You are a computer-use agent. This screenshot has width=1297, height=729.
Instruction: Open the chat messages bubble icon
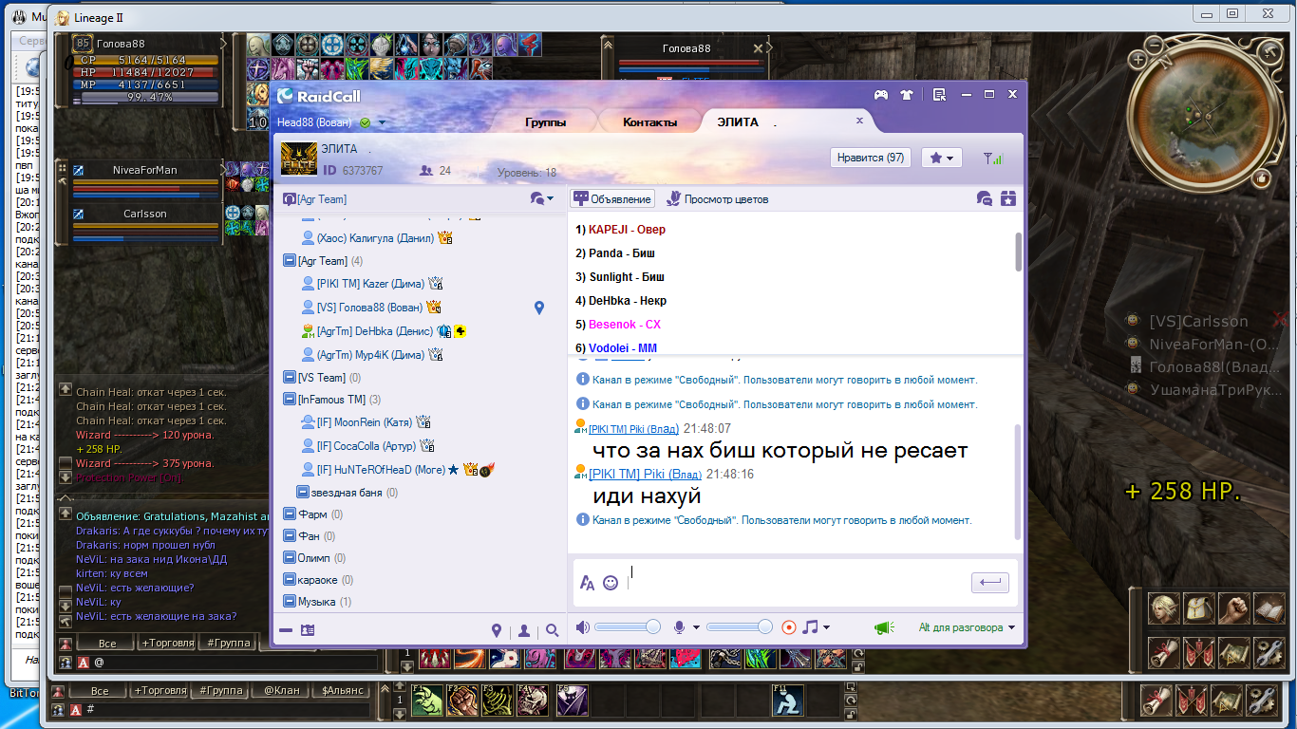pyautogui.click(x=985, y=198)
